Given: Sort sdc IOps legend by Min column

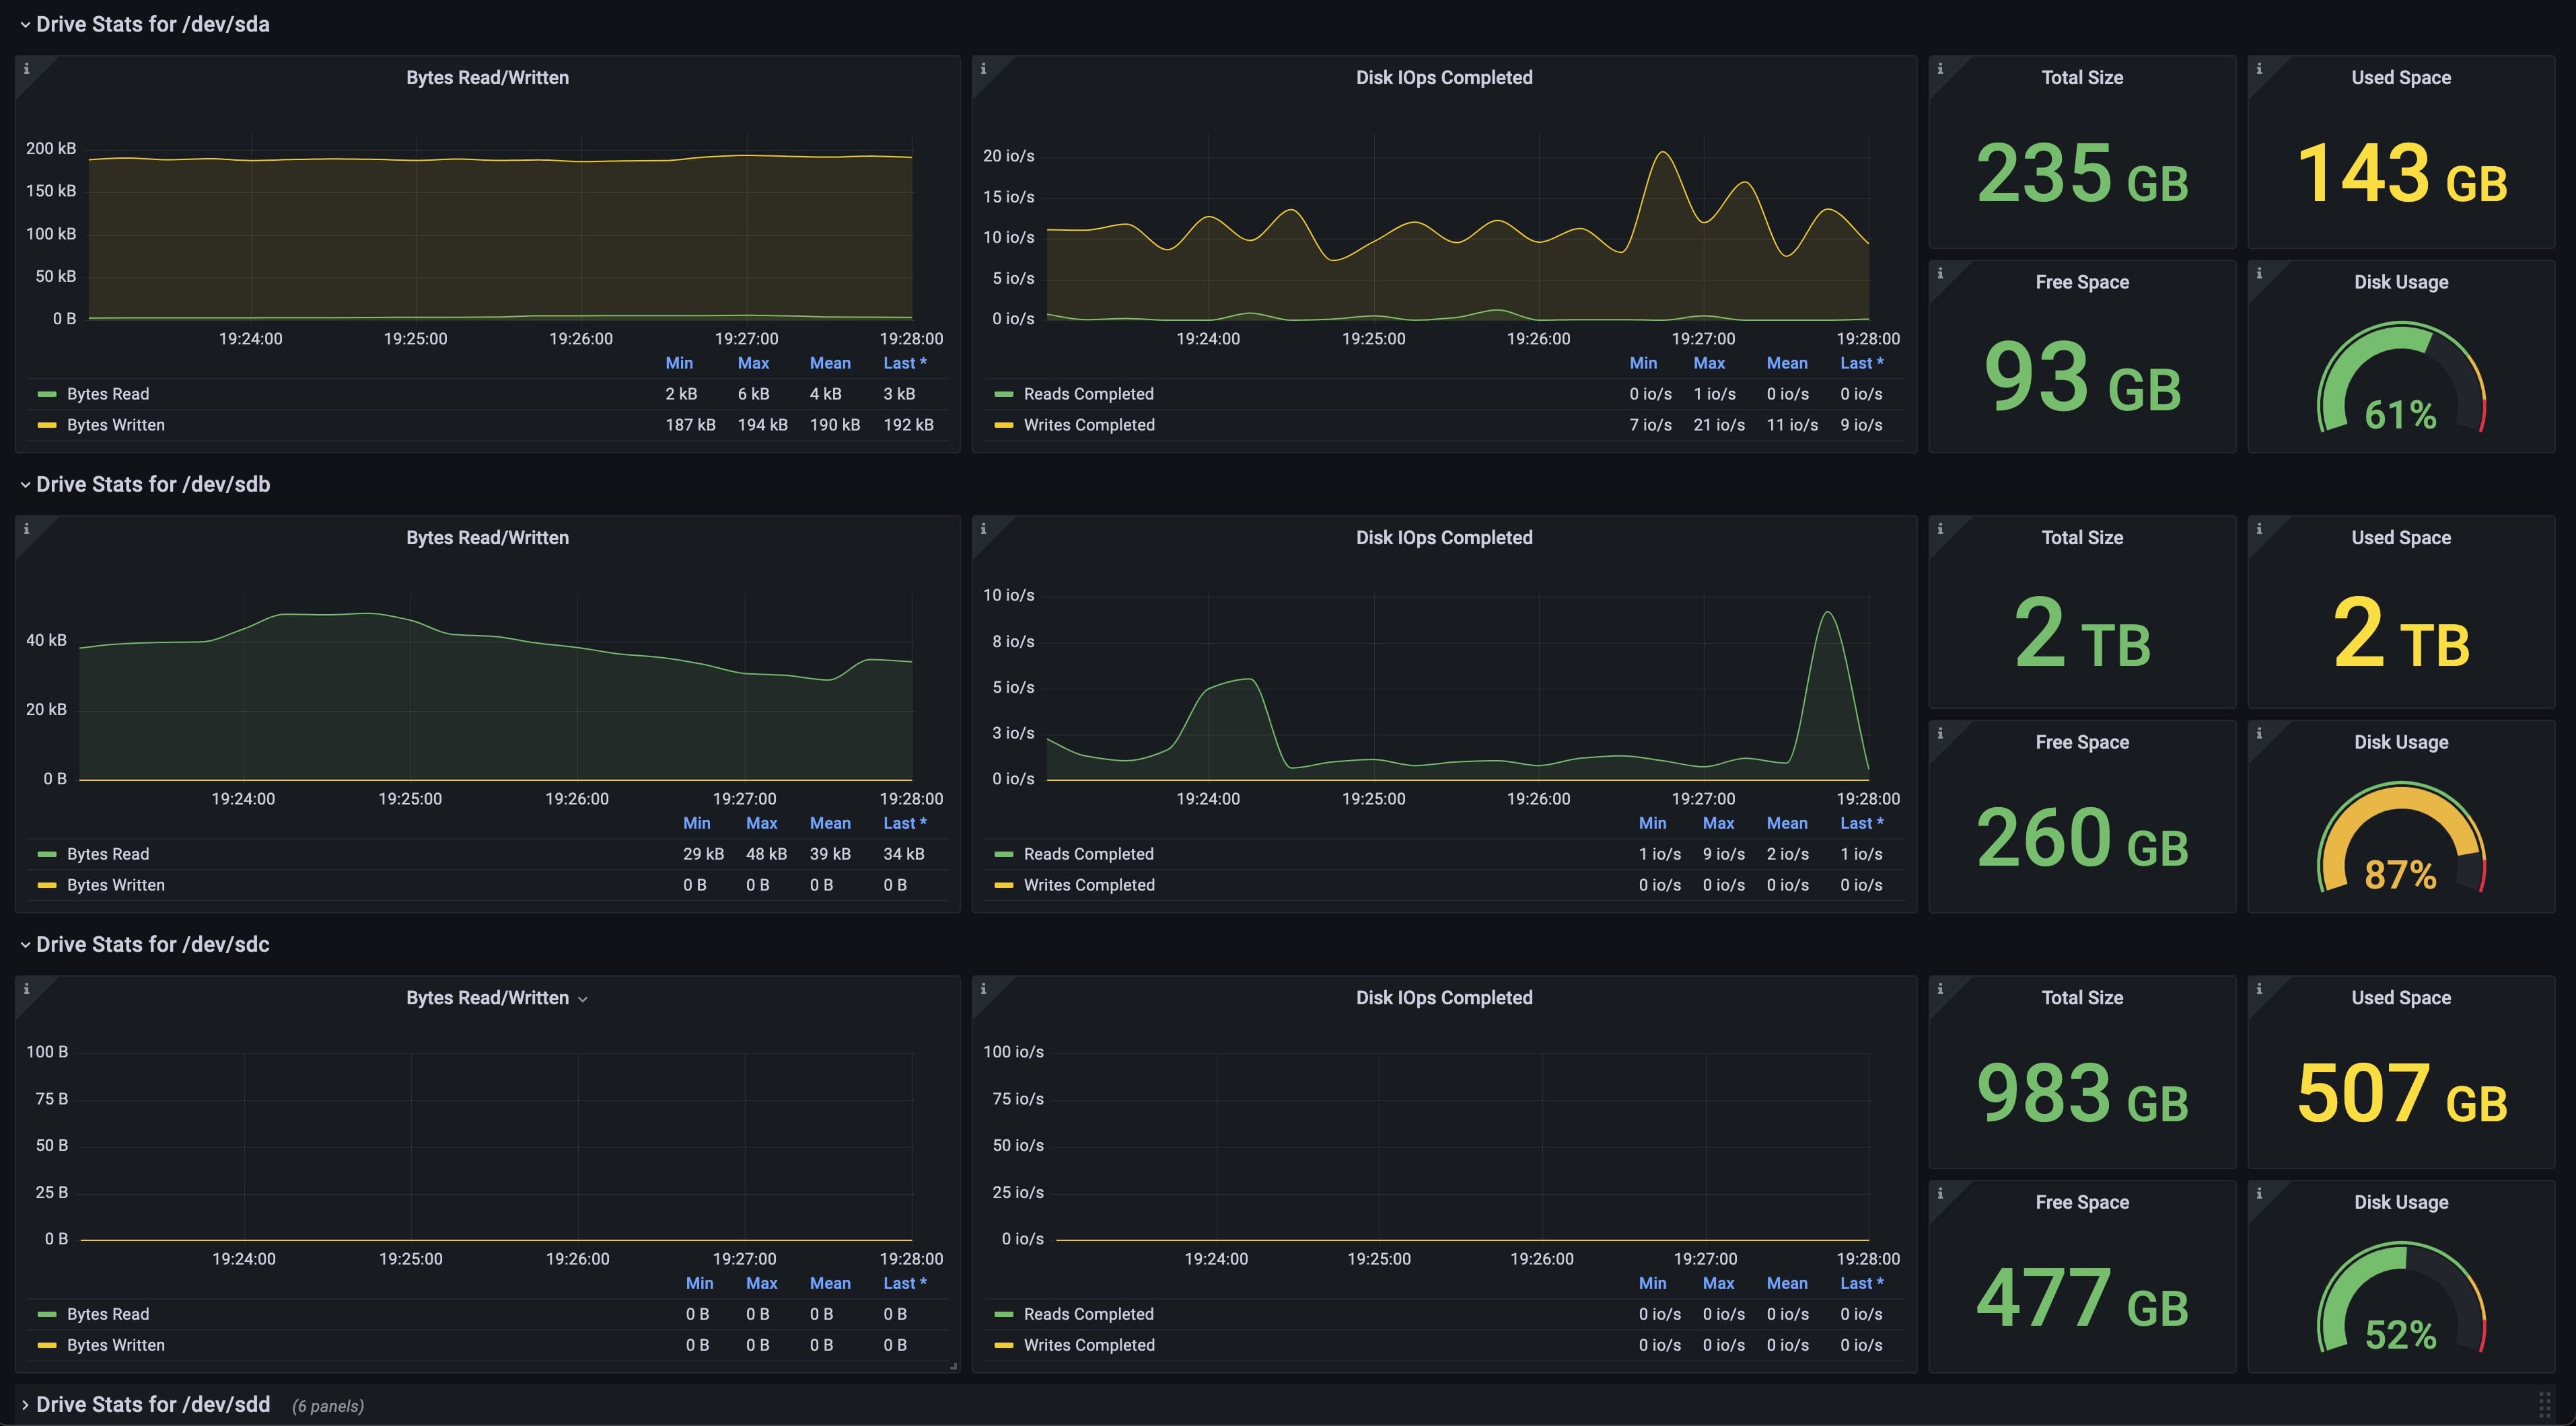Looking at the screenshot, I should click(1652, 1283).
